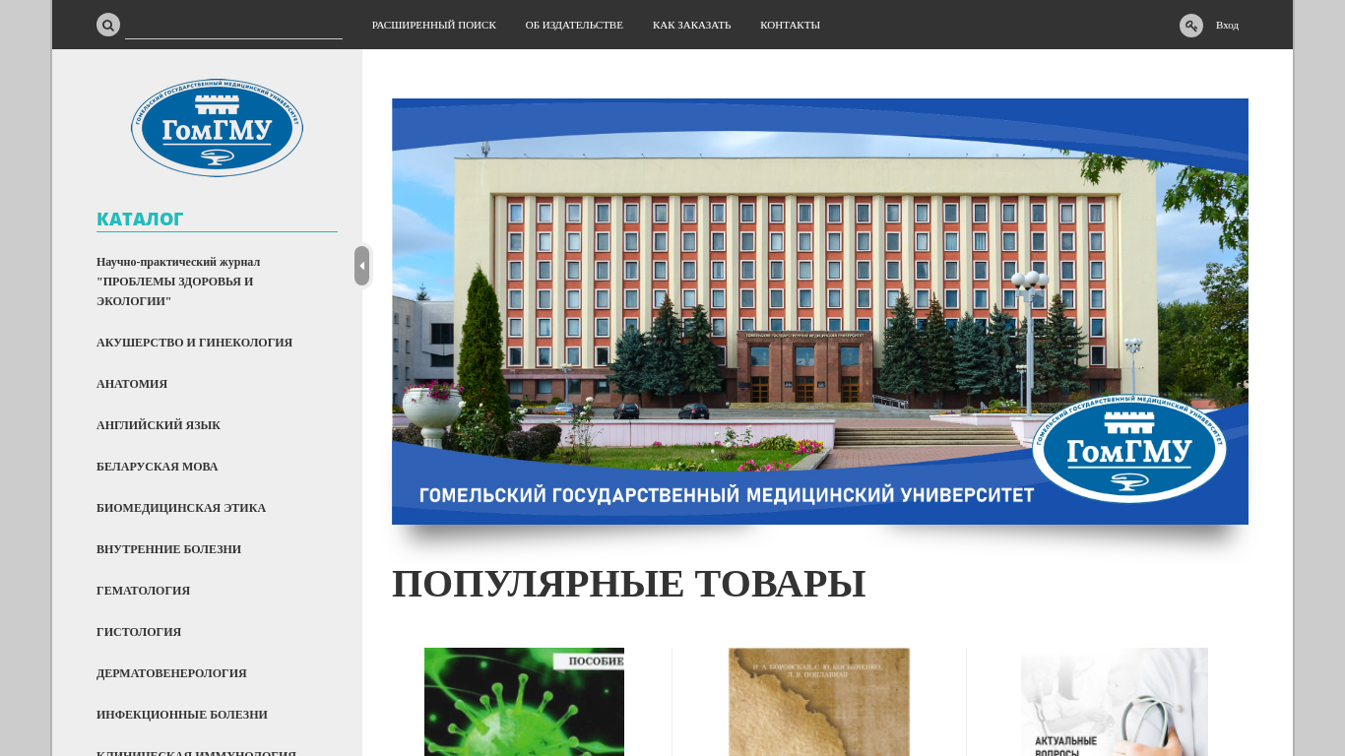The width and height of the screenshot is (1345, 756).
Task: Open КОНТАКТЫ menu item
Action: click(x=790, y=25)
